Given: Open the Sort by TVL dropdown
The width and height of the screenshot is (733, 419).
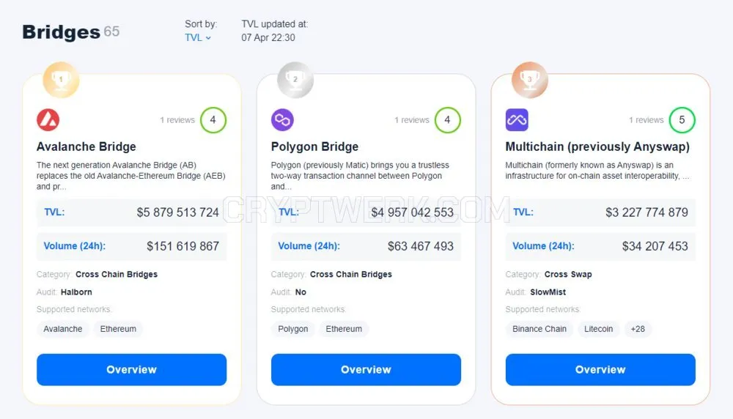Looking at the screenshot, I should [198, 38].
